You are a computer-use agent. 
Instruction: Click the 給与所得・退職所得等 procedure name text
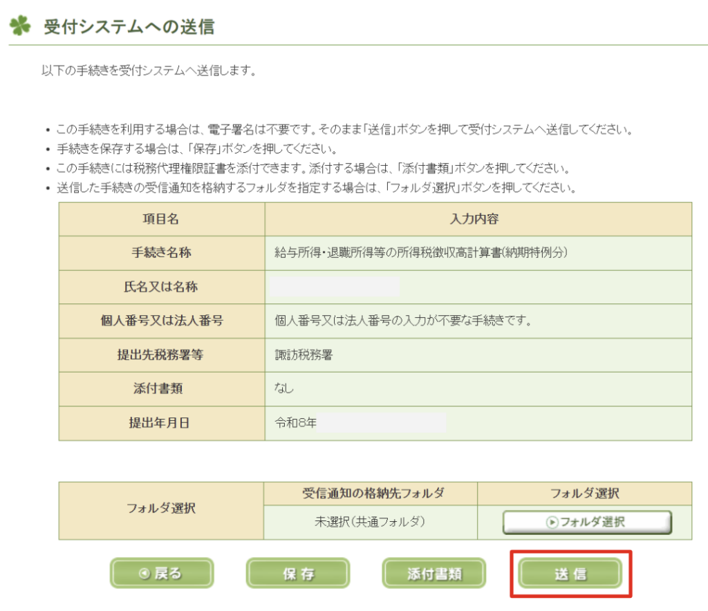pos(420,253)
